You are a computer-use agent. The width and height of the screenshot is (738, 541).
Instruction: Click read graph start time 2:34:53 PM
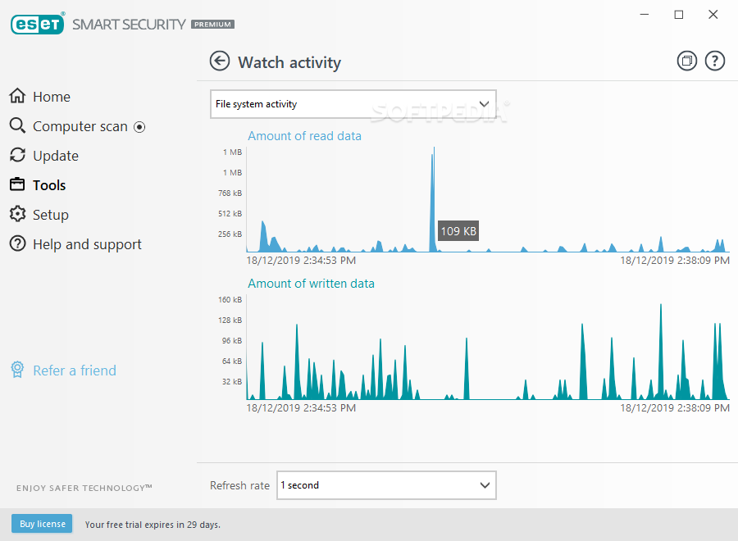(301, 260)
